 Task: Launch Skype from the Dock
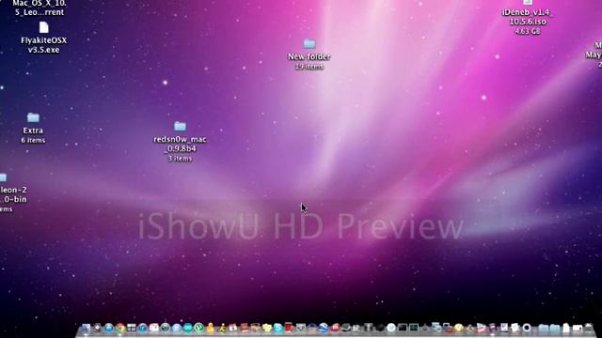click(x=277, y=328)
